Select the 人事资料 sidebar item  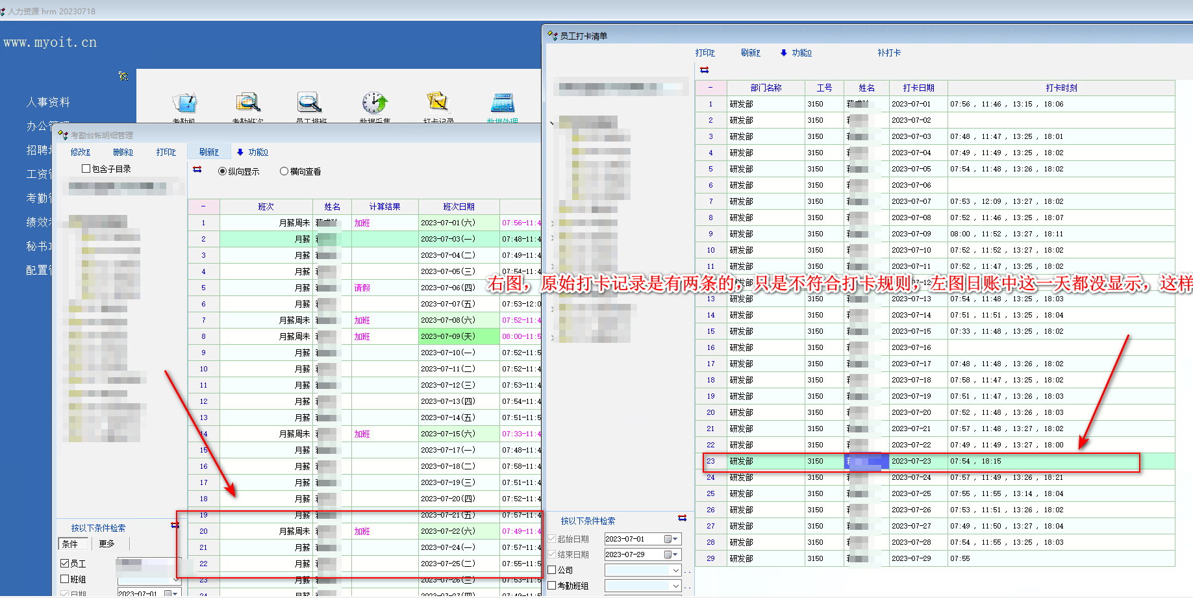coord(48,102)
